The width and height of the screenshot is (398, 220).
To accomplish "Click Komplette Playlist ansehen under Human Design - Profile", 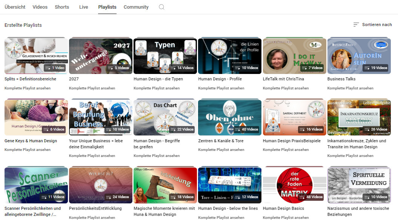I will click(x=221, y=88).
